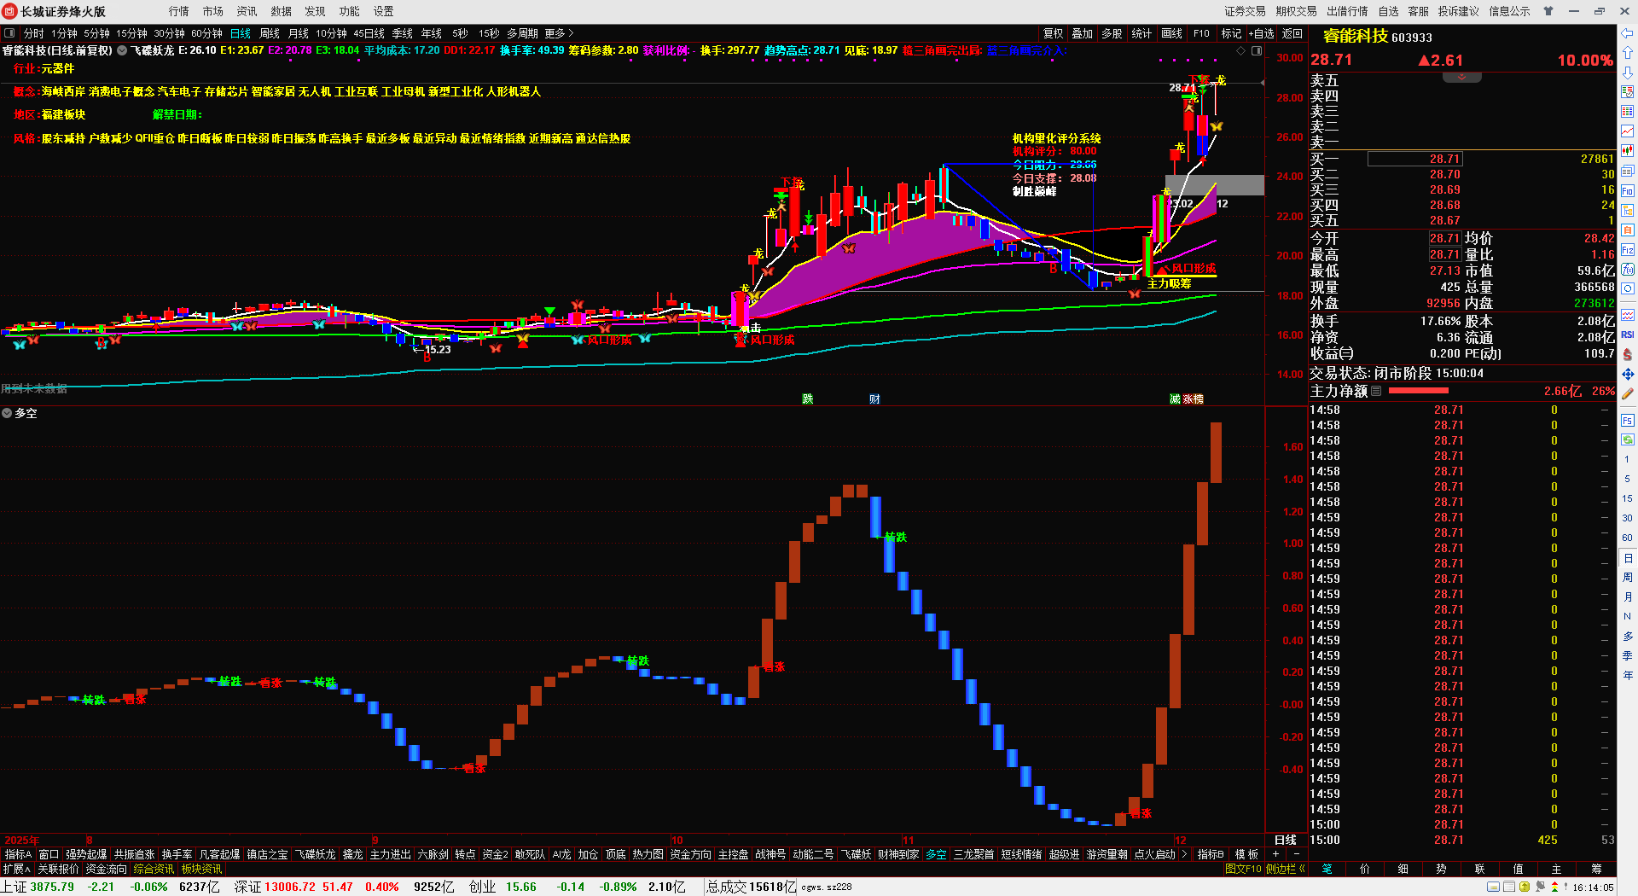Click 证券交易 link
Image resolution: width=1638 pixels, height=896 pixels.
point(1245,11)
